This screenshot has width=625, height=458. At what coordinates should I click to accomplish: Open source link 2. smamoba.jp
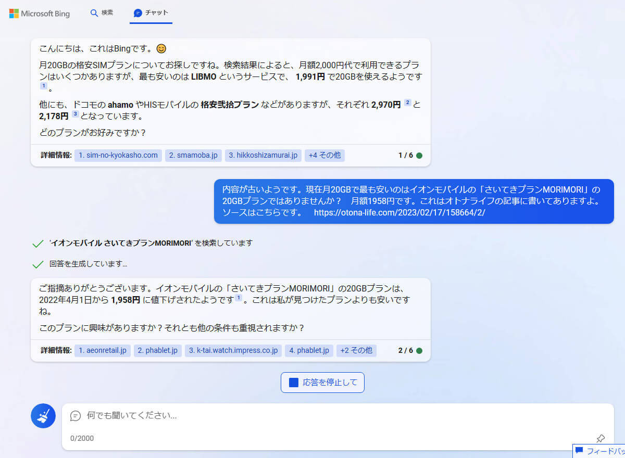(193, 155)
